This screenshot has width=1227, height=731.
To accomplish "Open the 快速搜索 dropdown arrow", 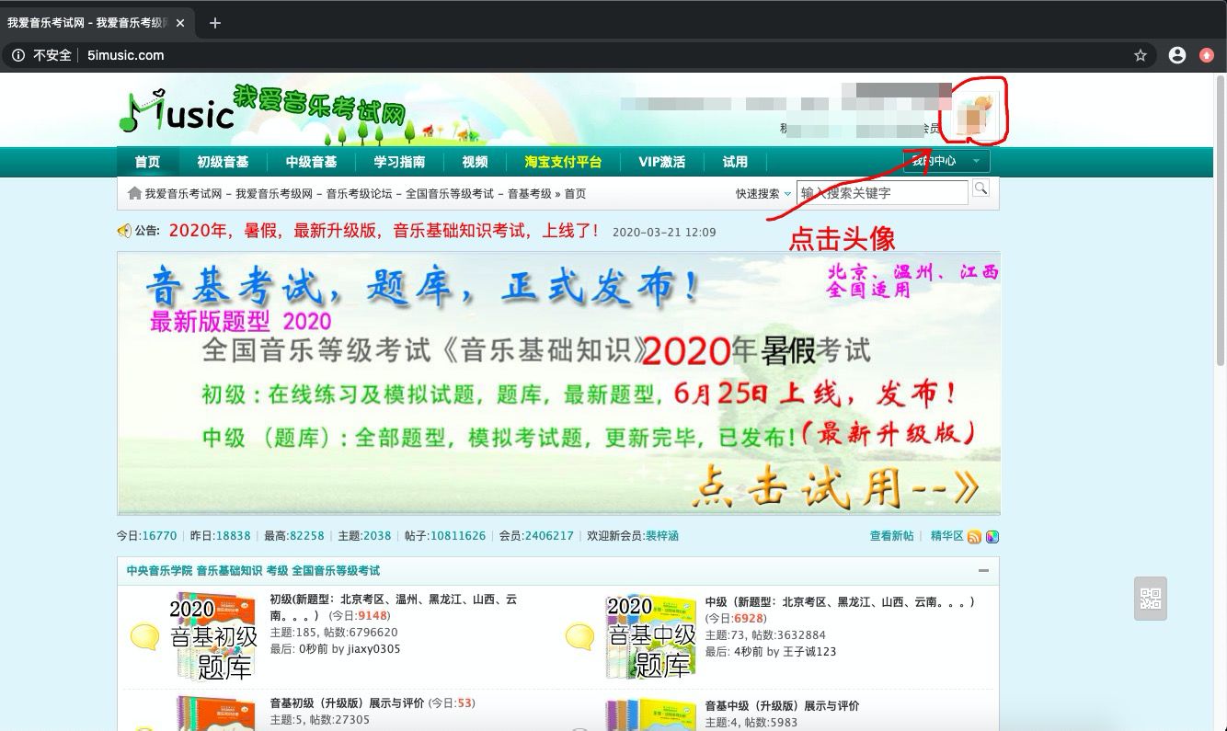I will tap(787, 193).
